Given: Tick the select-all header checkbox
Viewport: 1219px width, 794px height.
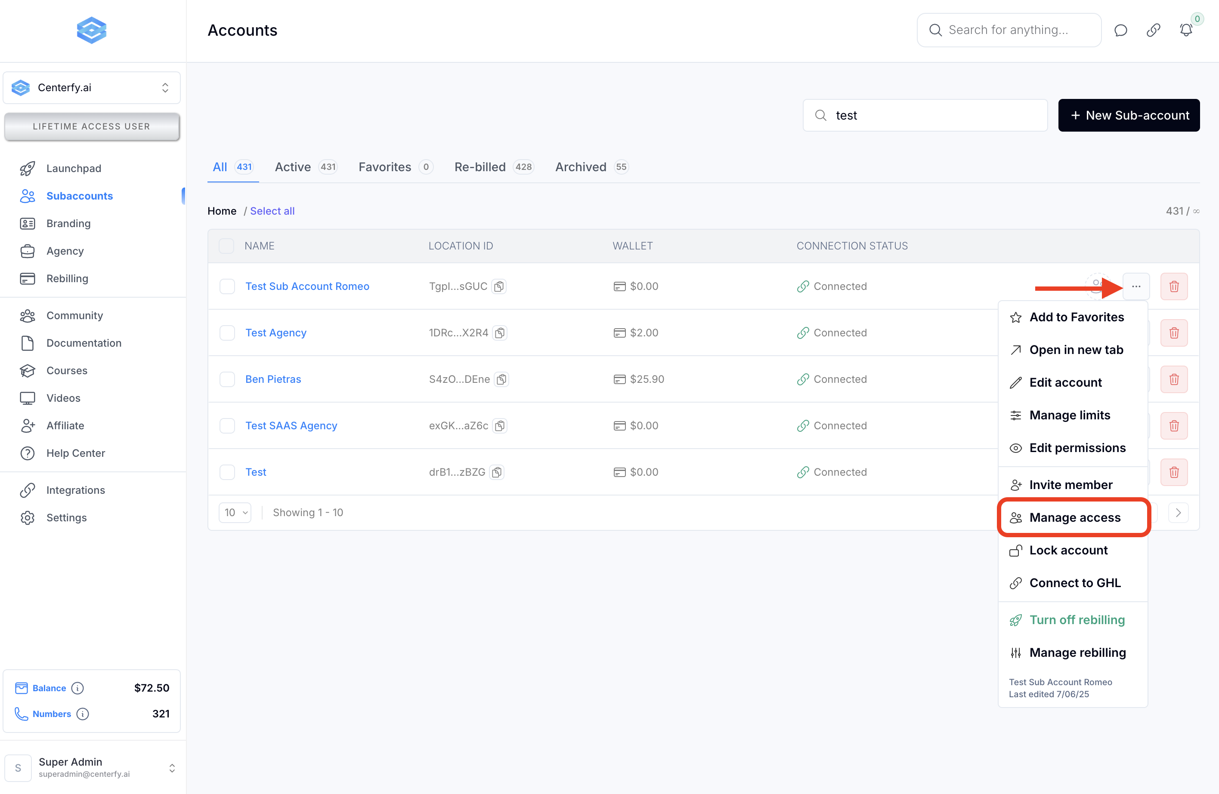Looking at the screenshot, I should click(x=226, y=246).
